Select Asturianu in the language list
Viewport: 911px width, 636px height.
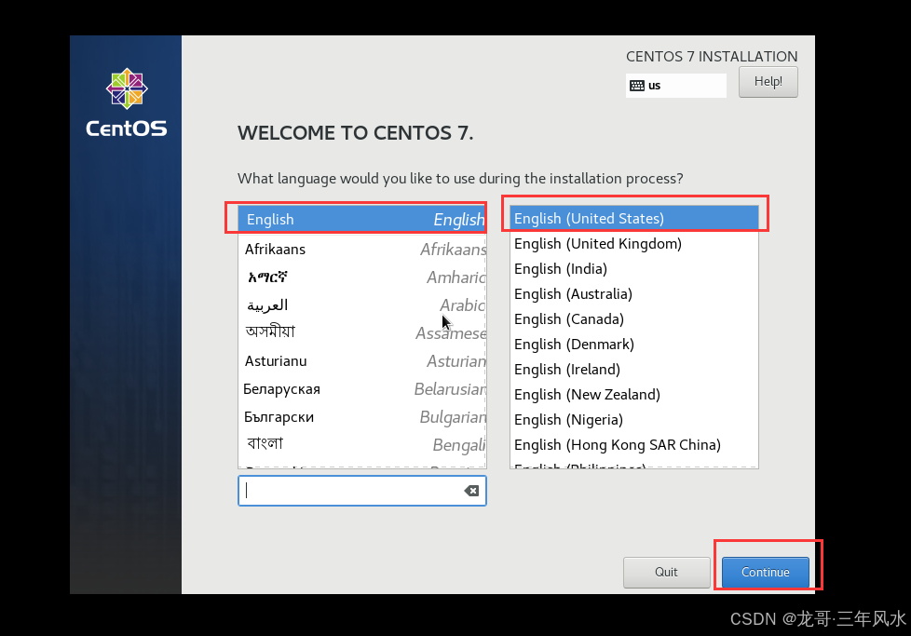[x=362, y=360]
